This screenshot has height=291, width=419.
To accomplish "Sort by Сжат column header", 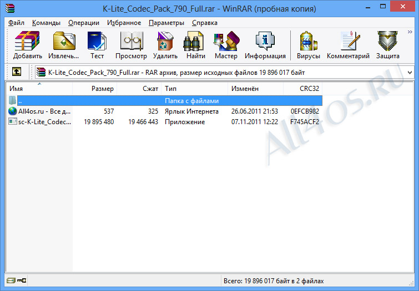I will (139, 89).
